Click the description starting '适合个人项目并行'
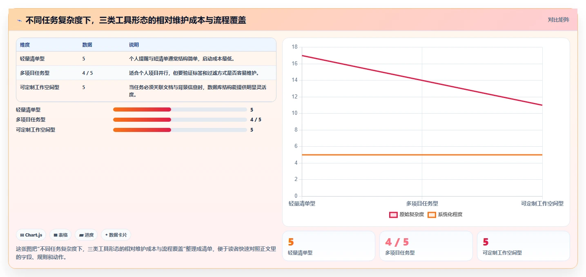 click(x=195, y=73)
